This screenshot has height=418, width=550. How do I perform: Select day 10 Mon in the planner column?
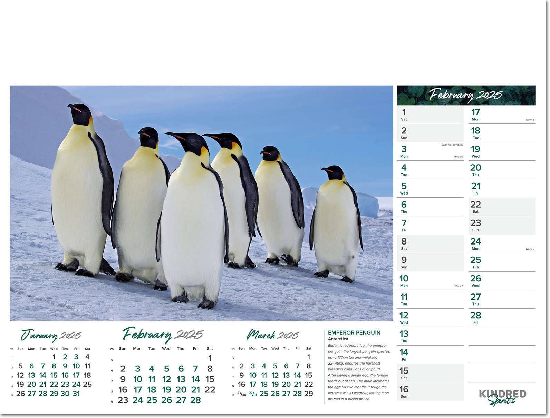[430, 281]
